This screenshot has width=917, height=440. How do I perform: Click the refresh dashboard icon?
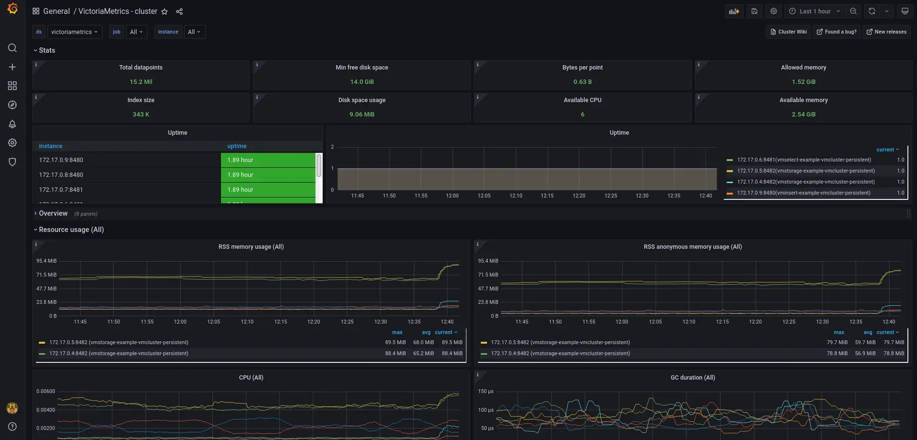tap(872, 12)
